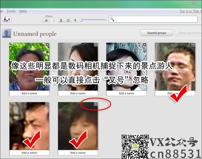
Task: Open the Tools menu
Action: pos(11,11)
